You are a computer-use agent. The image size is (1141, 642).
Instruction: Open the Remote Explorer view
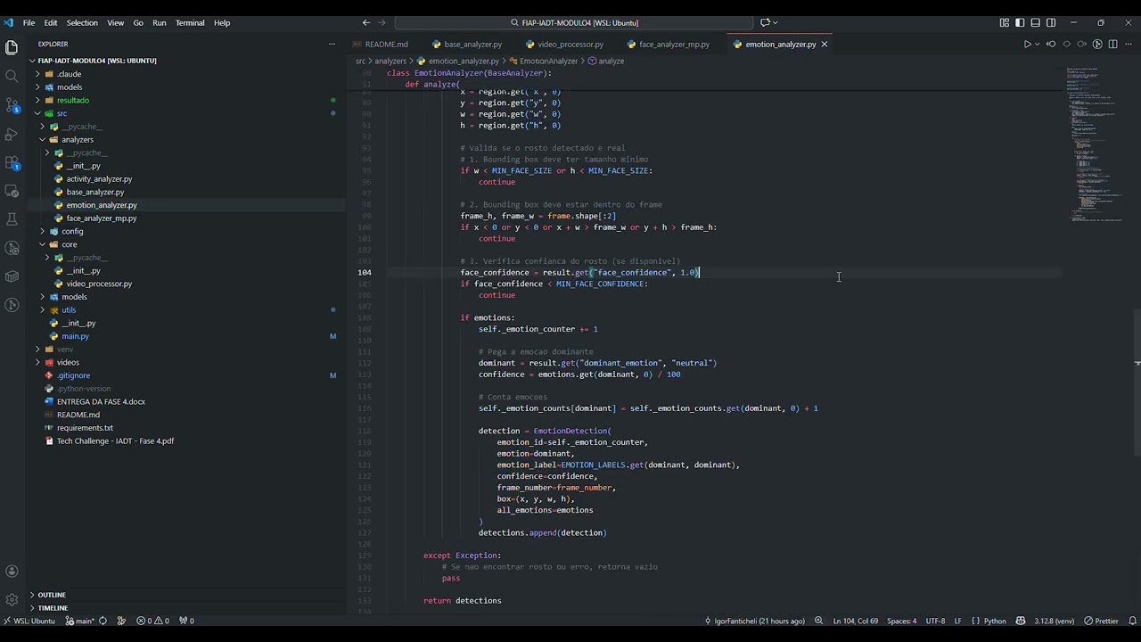(x=12, y=191)
